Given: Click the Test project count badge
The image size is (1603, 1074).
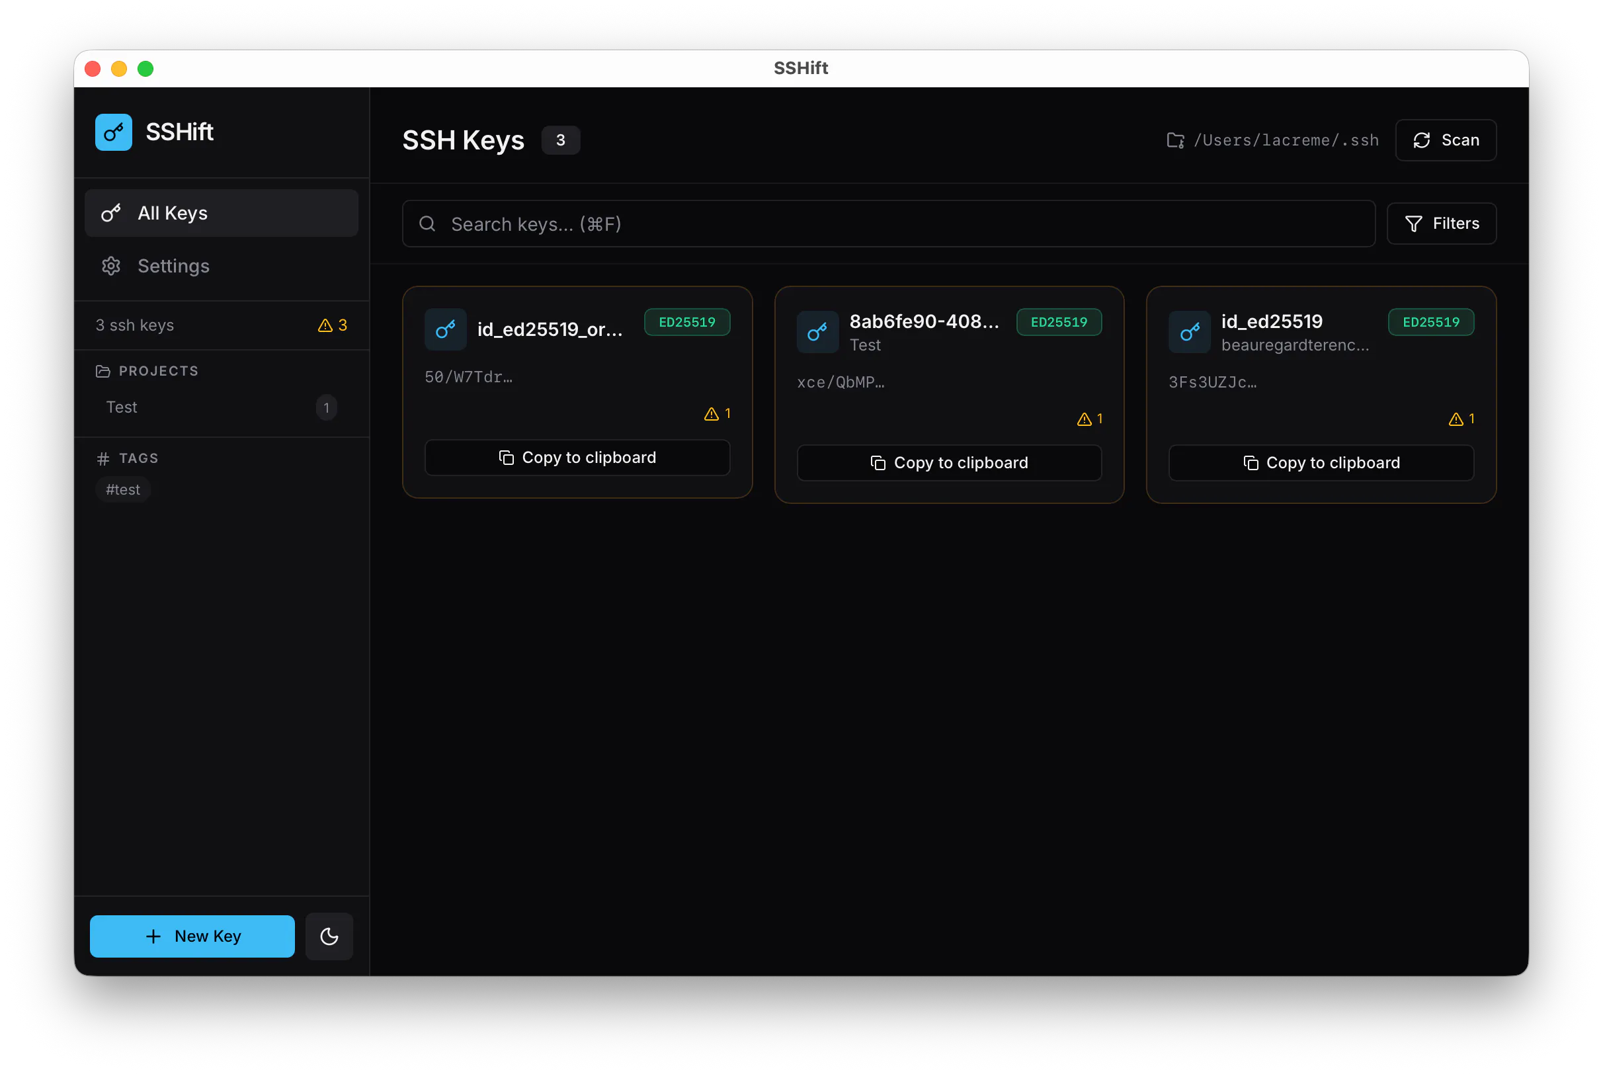Looking at the screenshot, I should click(x=327, y=407).
